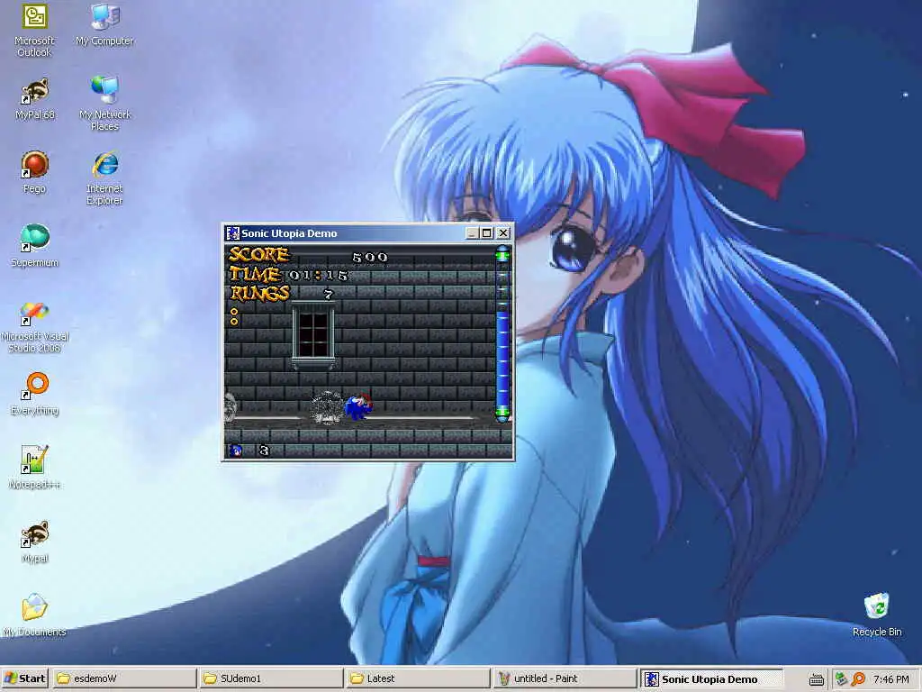922x692 pixels.
Task: Switch to Latest folder taskbar button
Action: click(x=417, y=678)
